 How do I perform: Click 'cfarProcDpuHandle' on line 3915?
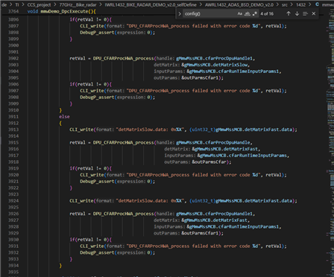pyautogui.click(x=227, y=142)
